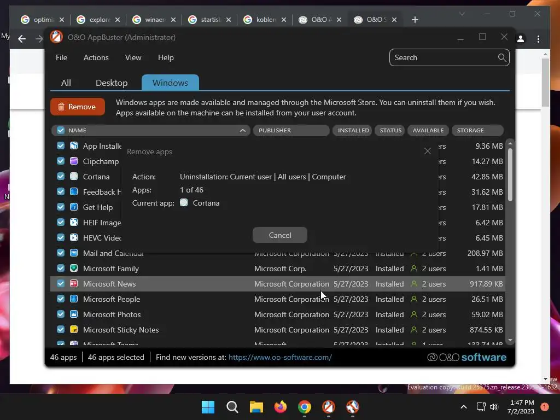
Task: Open the volume control in system tray
Action: [494, 407]
